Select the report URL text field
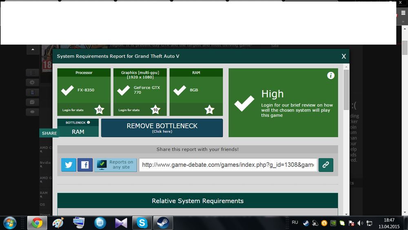408x230 pixels. point(228,165)
